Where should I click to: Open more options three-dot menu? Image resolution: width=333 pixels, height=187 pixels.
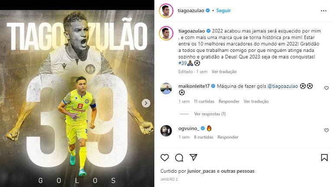coord(323,10)
